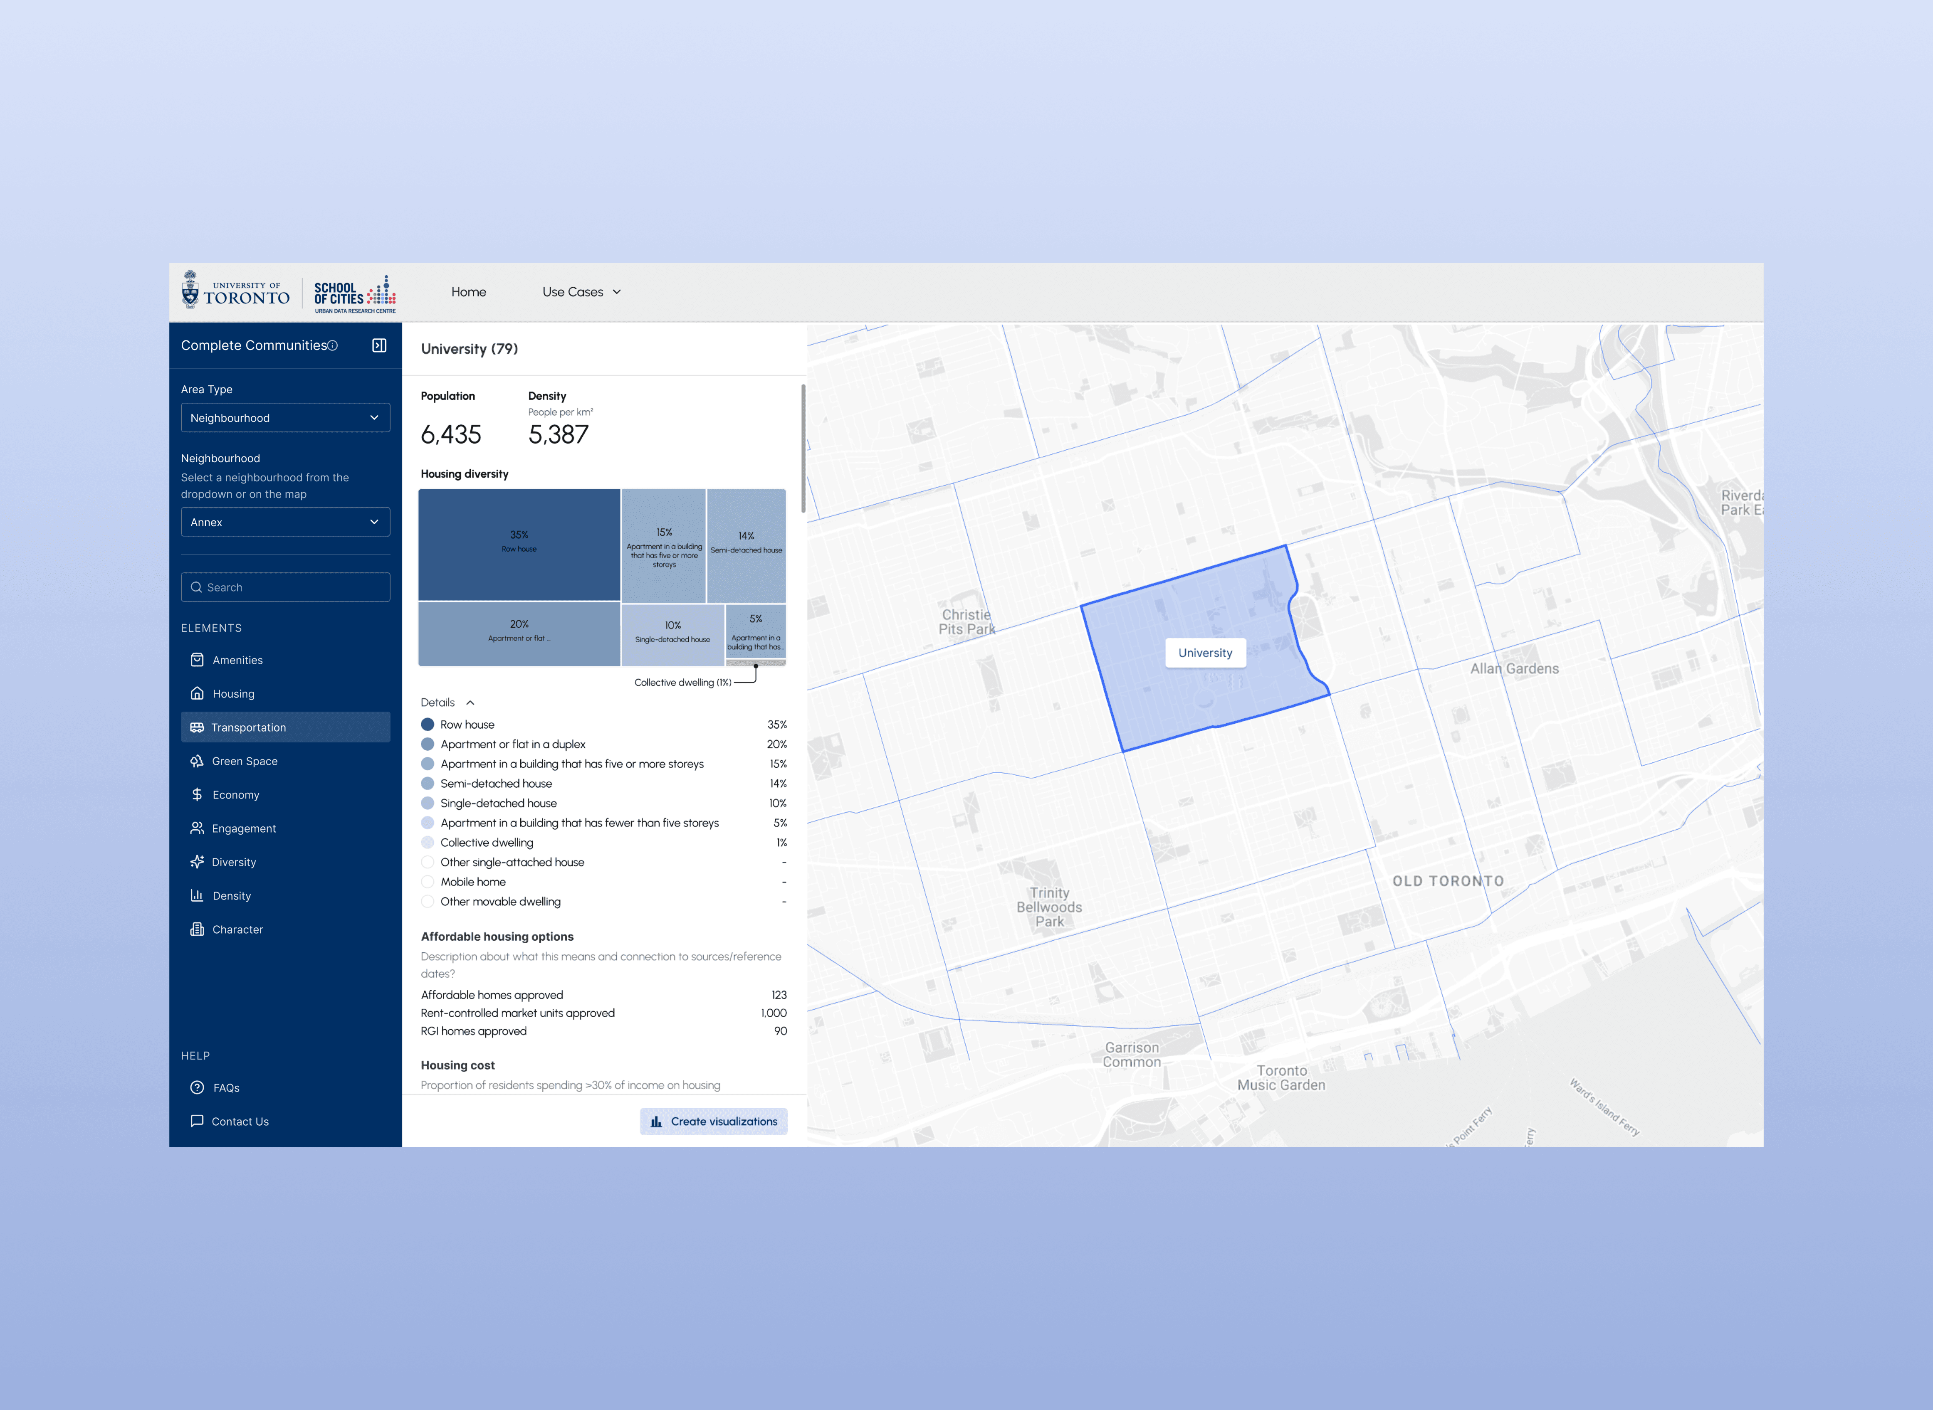Screen dimensions: 1933x1410
Task: Click the Diversity sparkles icon
Action: (197, 861)
